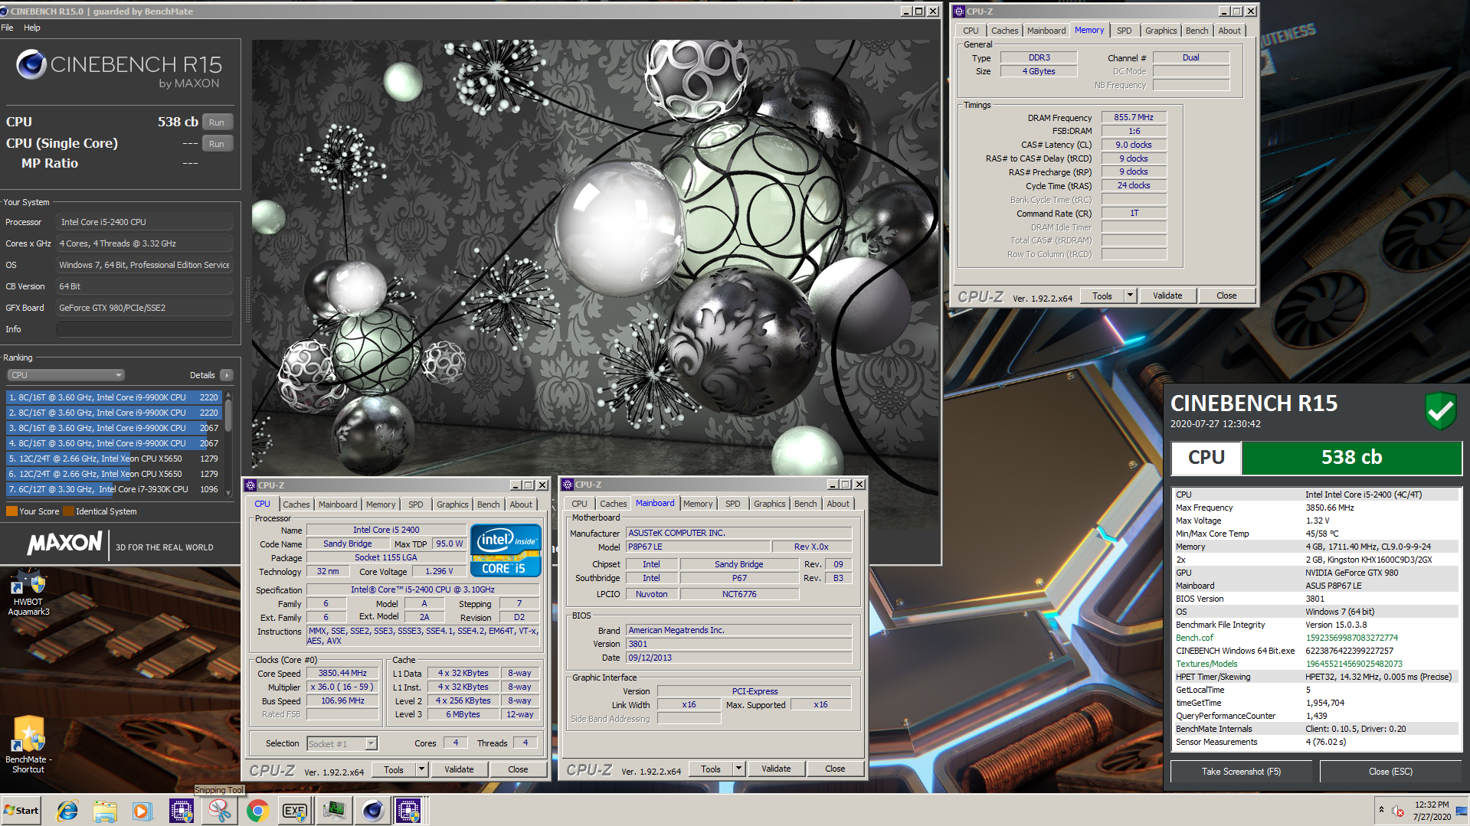Viewport: 1470px width, 826px height.
Task: Click Validate in CPU-Z Memory window
Action: click(x=1167, y=295)
